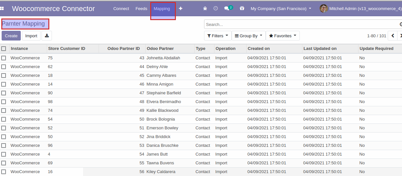Click the gift icon in navbar
Viewport: 402px width, 176px height.
click(242, 9)
